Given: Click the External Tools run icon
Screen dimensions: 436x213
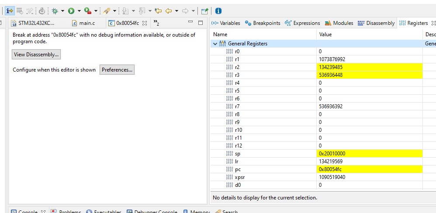Looking at the screenshot, I should 88,11.
